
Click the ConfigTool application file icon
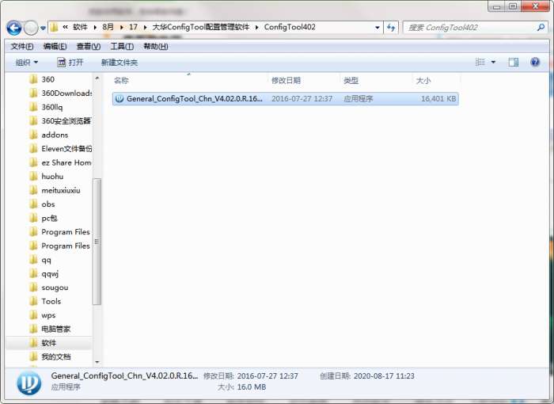120,99
